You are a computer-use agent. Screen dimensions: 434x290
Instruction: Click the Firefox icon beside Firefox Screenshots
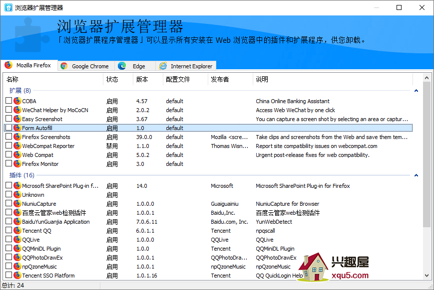point(17,137)
